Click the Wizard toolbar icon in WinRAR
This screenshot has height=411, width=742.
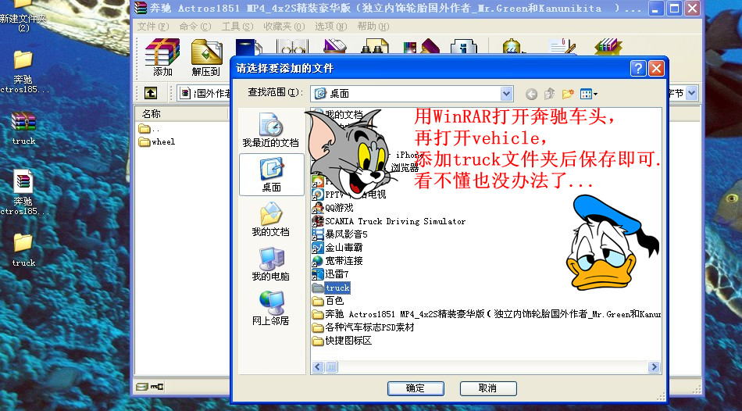click(x=421, y=46)
